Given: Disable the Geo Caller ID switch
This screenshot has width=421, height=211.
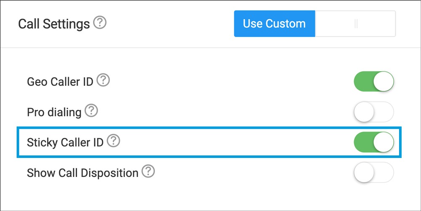Looking at the screenshot, I should click(373, 81).
